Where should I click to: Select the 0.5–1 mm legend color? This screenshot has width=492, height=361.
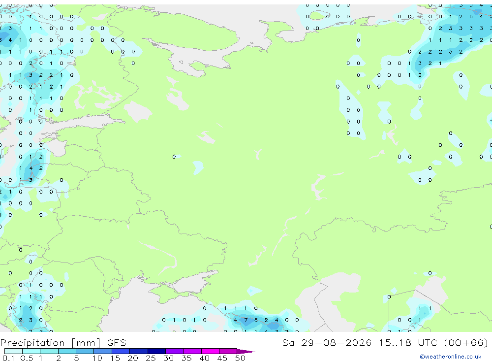coord(31,351)
